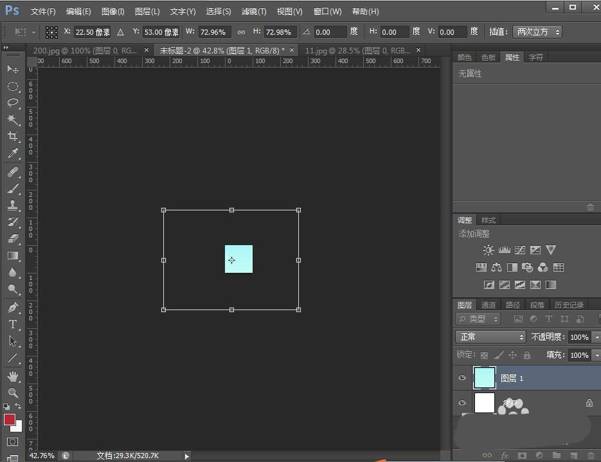Select the Move tool
601x462 pixels.
13,69
